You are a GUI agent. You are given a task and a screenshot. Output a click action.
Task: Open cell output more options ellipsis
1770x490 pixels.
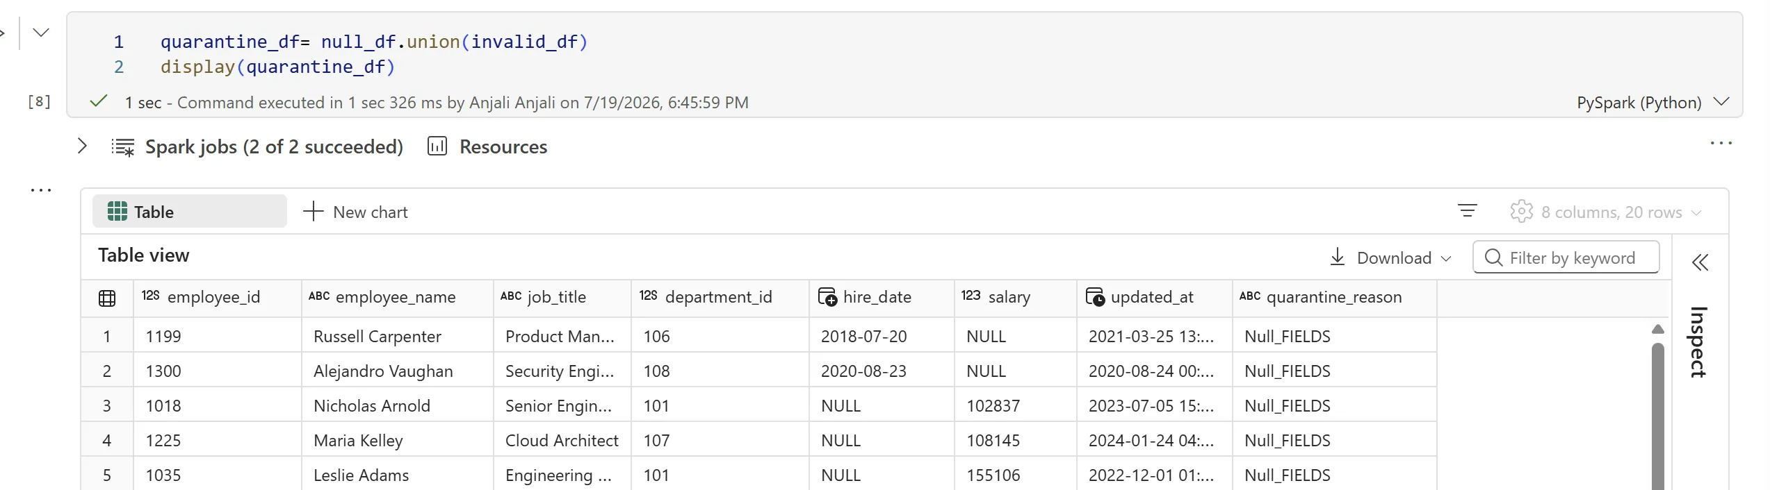(x=1721, y=143)
